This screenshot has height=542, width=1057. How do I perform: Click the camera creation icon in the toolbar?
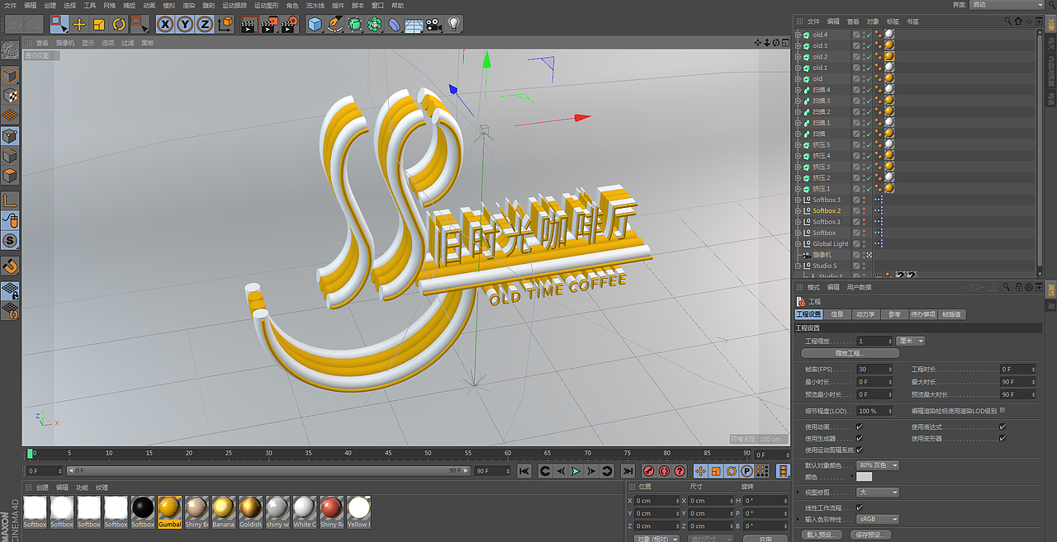tap(433, 24)
